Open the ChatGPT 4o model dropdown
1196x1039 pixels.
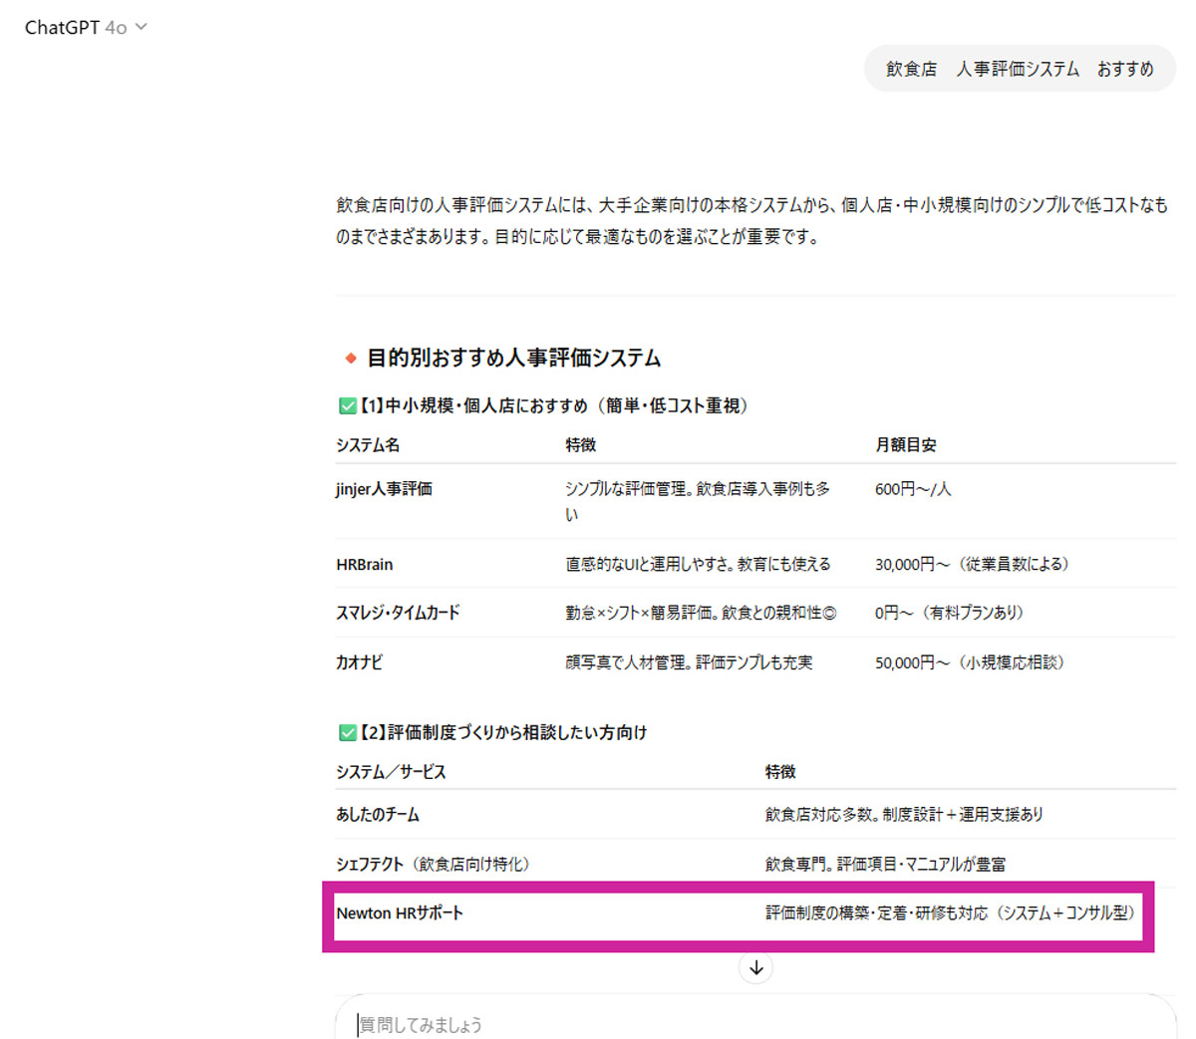click(86, 28)
